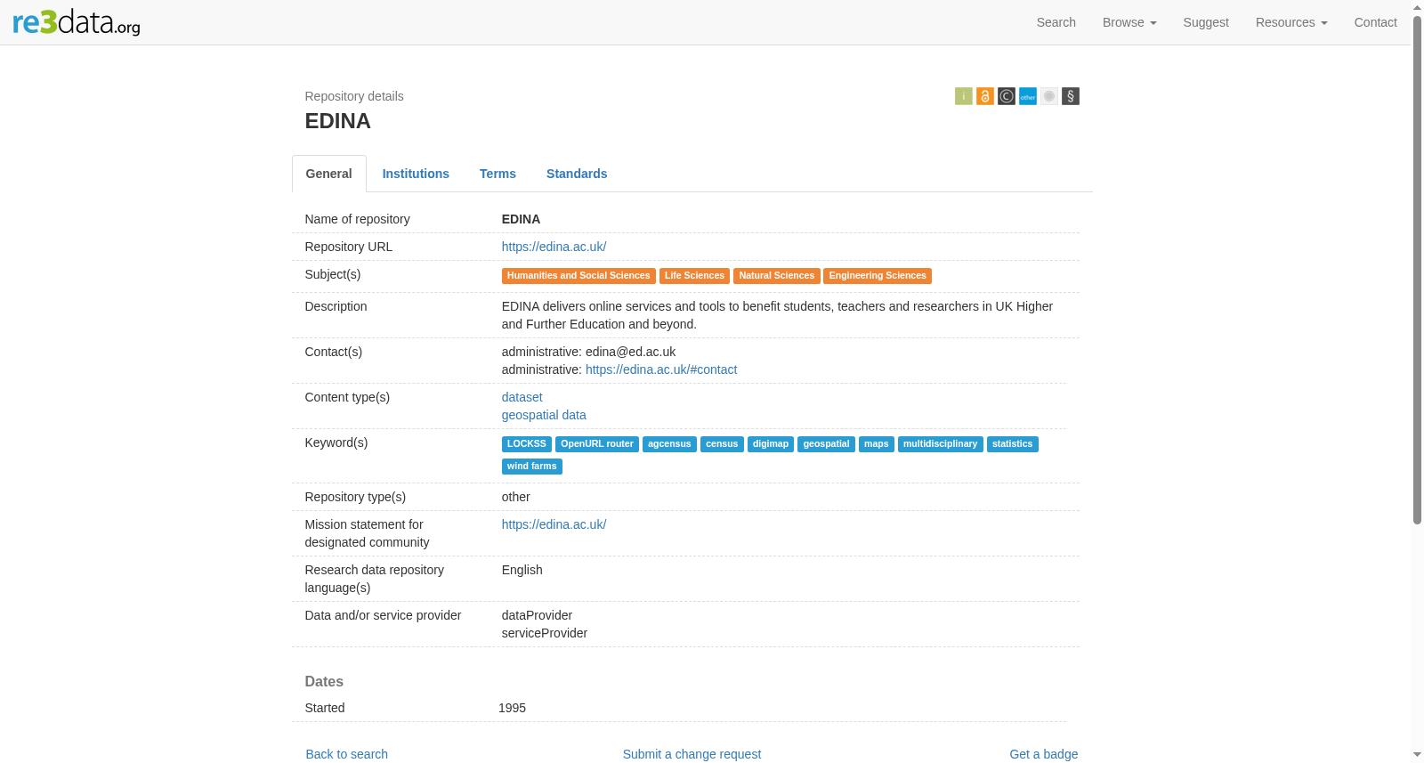Expand the Resources dropdown menu
The image size is (1424, 763).
click(x=1291, y=22)
